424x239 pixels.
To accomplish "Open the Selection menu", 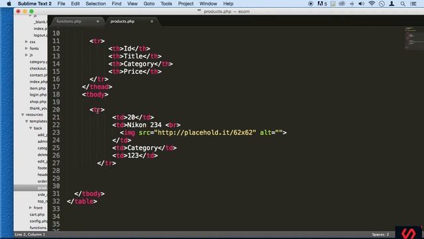I will click(x=95, y=4).
